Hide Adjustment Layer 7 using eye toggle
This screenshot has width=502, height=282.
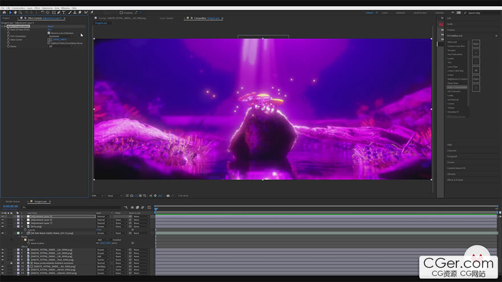pos(2,223)
